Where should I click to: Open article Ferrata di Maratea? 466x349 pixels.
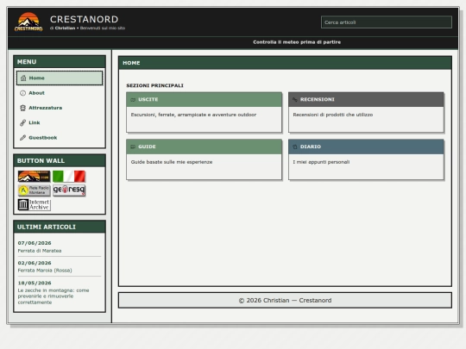click(40, 251)
